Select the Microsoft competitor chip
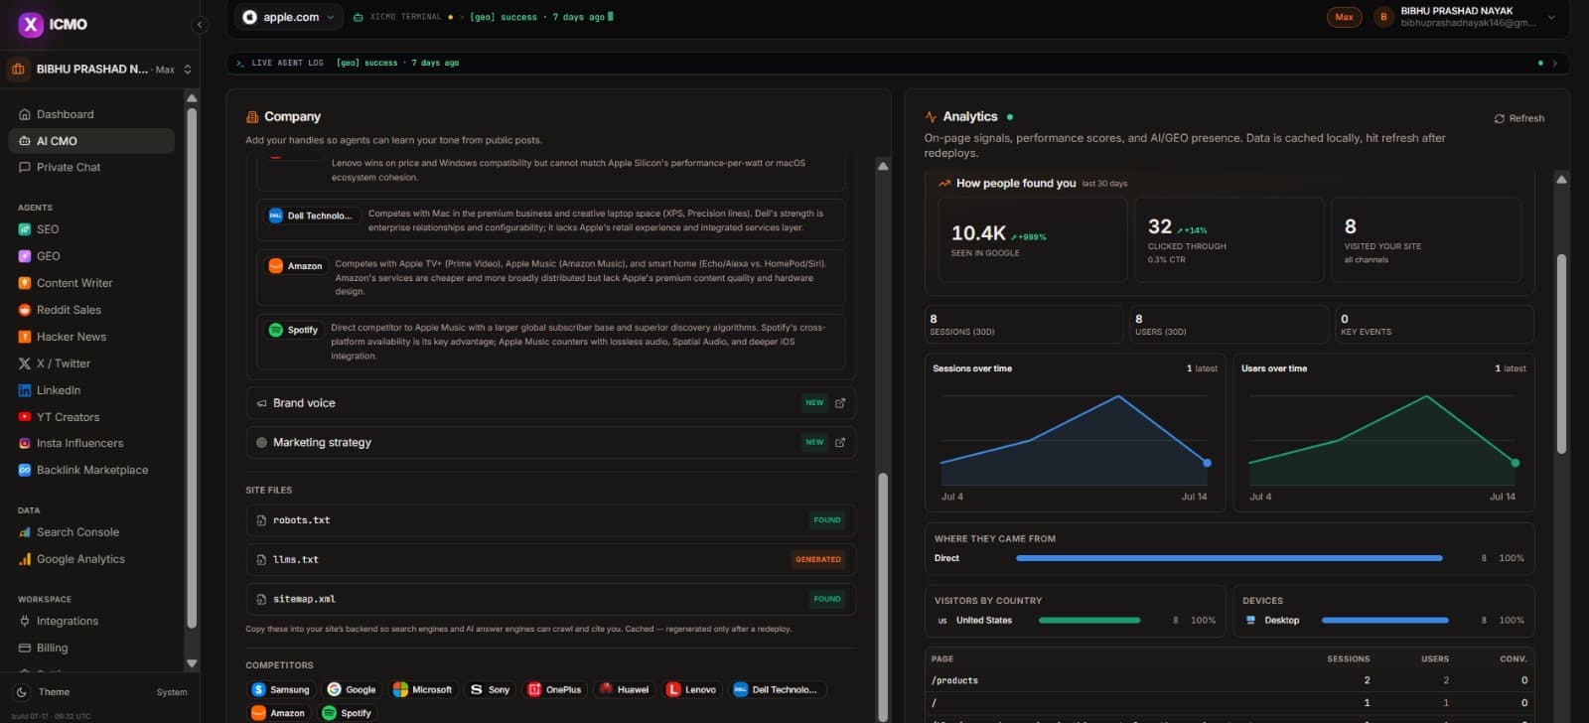Screen dimensions: 1589x723 [x=423, y=689]
